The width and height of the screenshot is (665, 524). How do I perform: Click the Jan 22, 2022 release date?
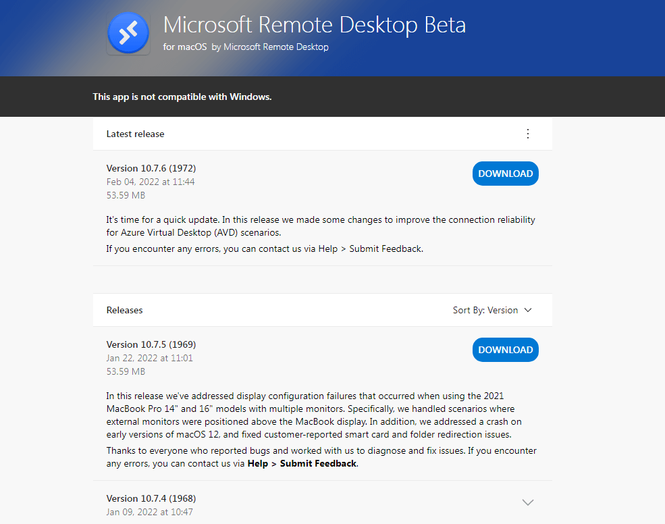tap(149, 358)
